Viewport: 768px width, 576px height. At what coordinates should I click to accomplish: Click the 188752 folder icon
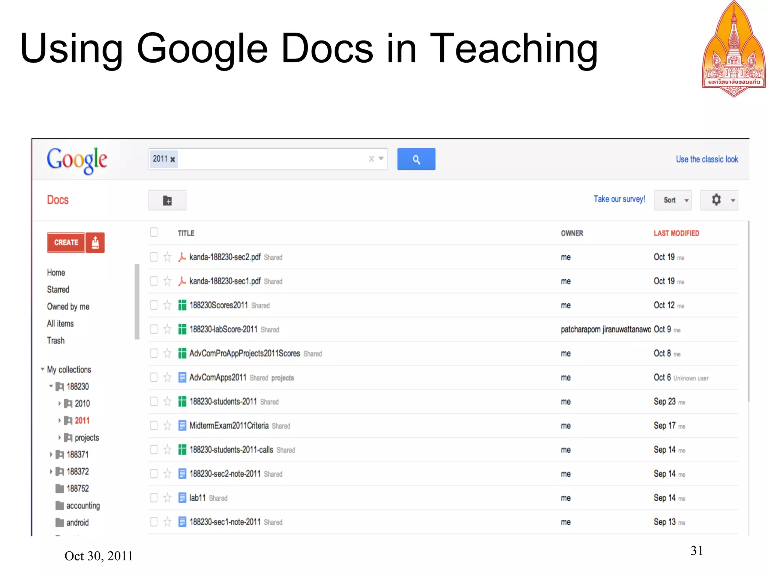(60, 488)
